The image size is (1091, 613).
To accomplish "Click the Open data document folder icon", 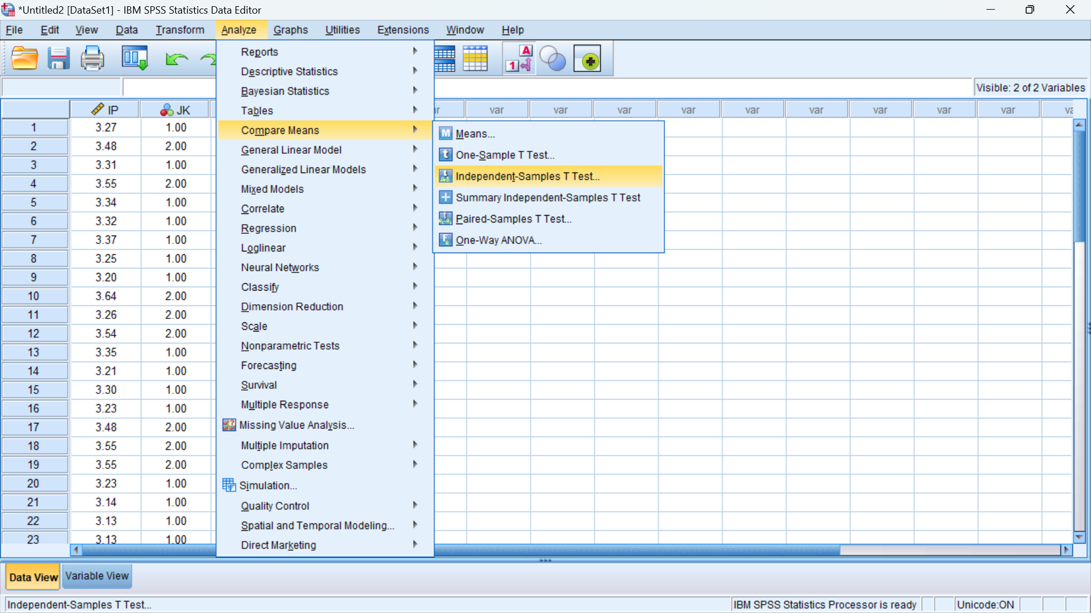I will [x=24, y=58].
